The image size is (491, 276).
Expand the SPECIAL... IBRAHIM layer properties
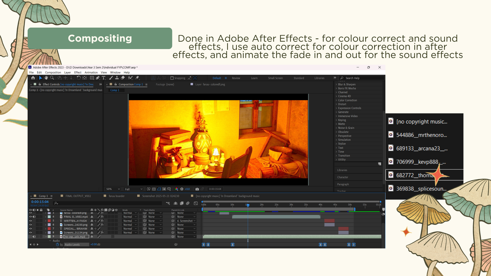(46, 229)
